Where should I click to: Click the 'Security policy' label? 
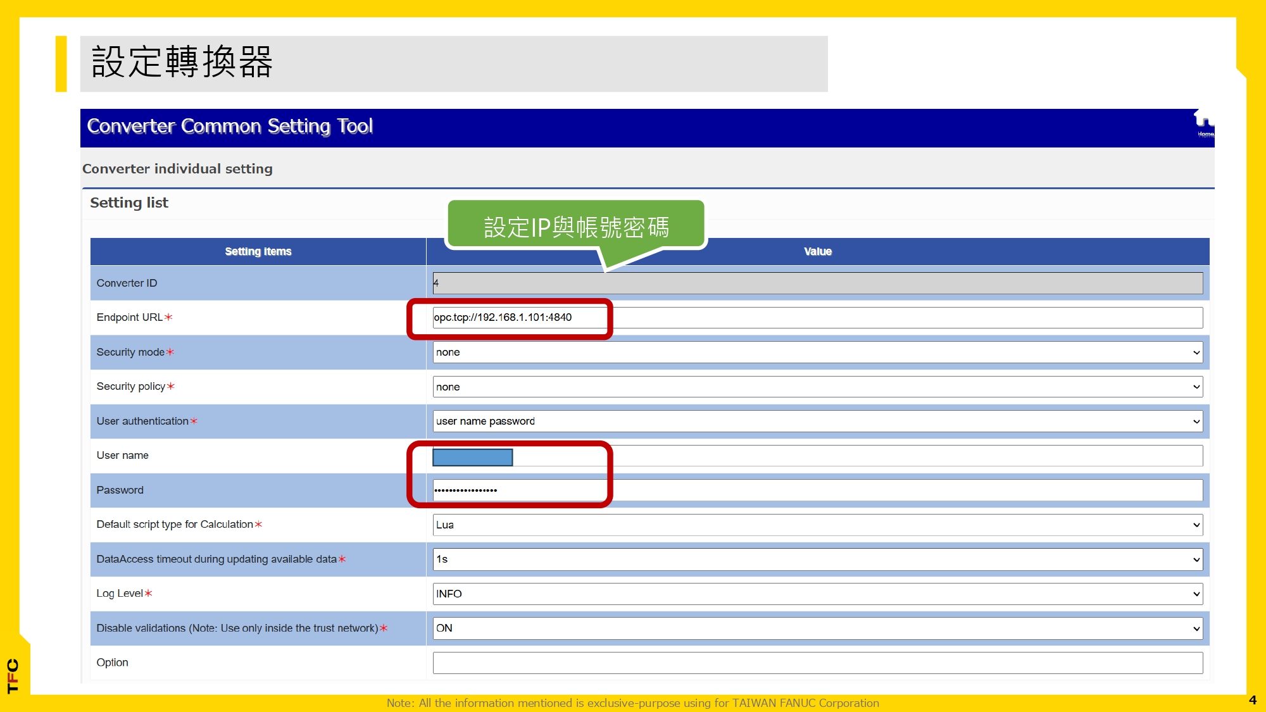[x=131, y=387]
